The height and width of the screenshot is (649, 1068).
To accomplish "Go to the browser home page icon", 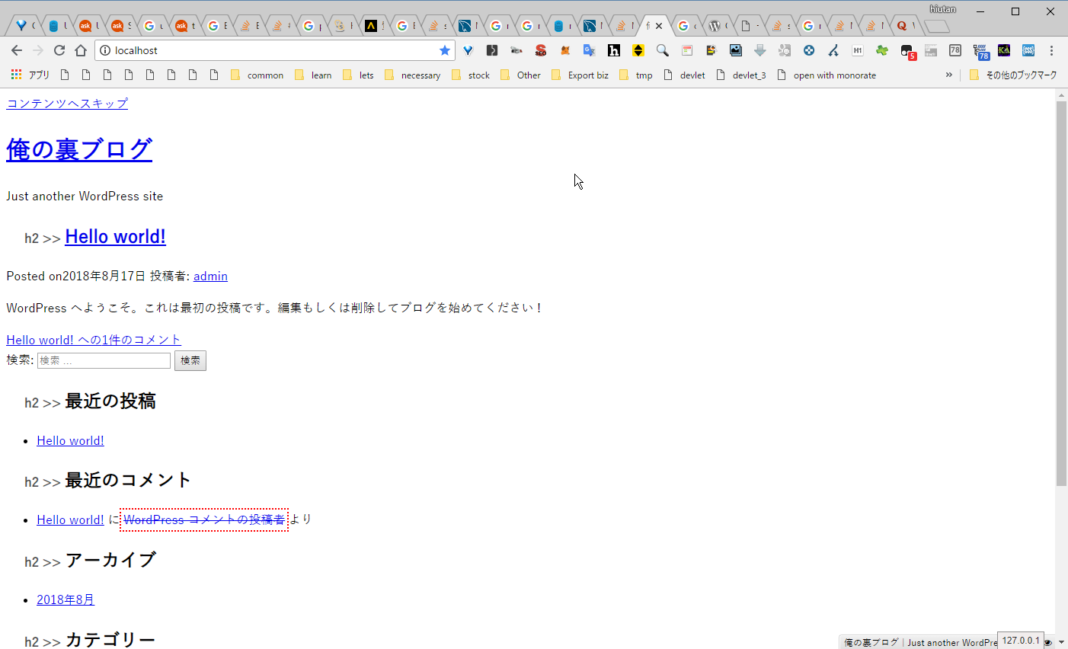I will point(81,50).
